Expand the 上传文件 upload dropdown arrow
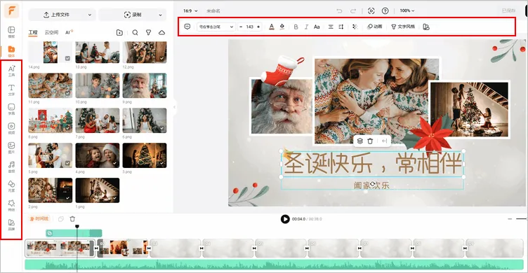 (x=90, y=15)
